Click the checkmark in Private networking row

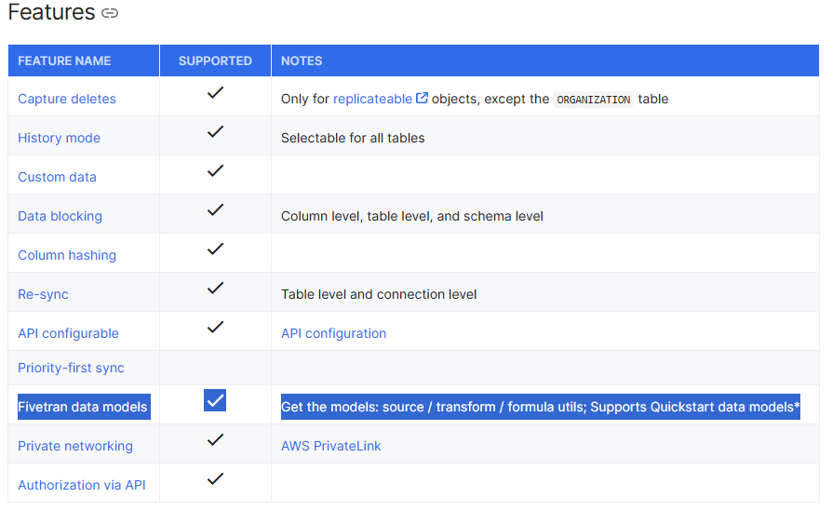pyautogui.click(x=215, y=439)
